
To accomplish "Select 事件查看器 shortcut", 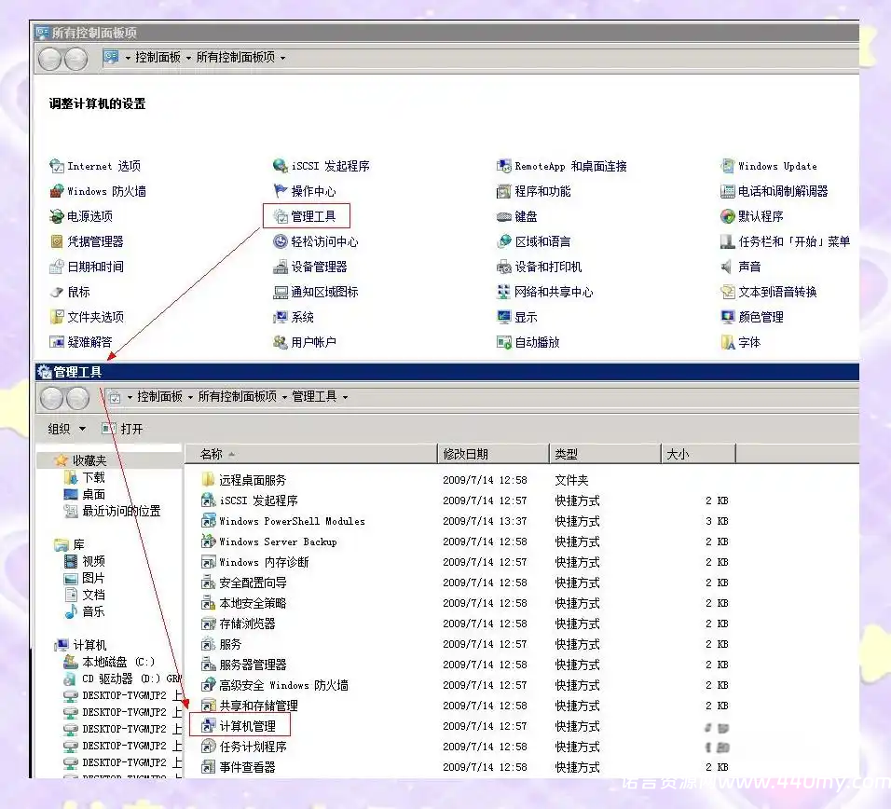I will pos(247,767).
